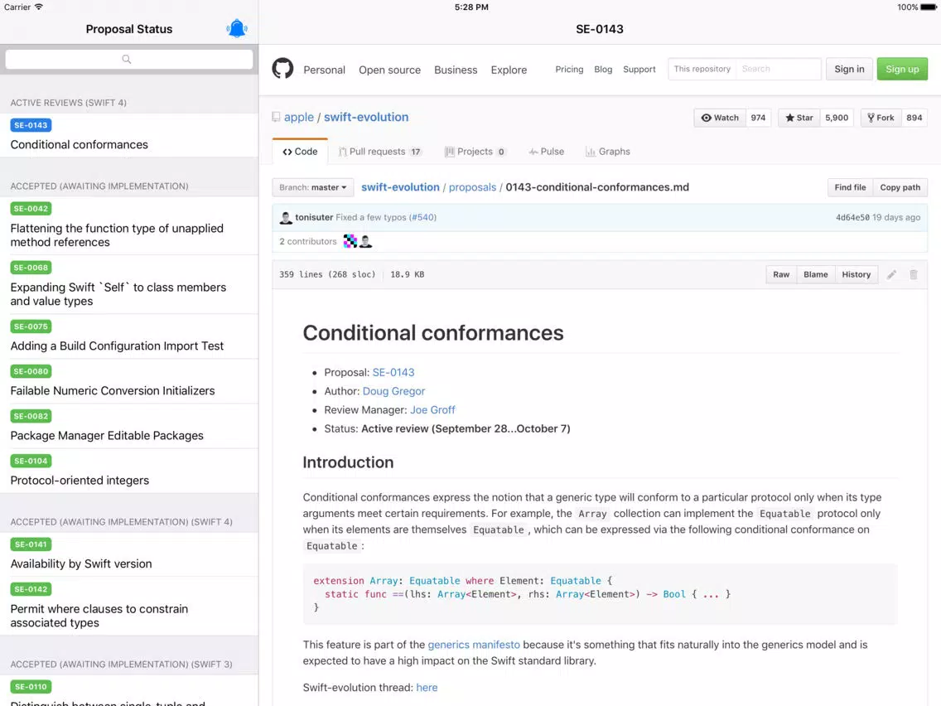941x706 pixels.
Task: Open the swift-evolution repo title link
Action: (x=366, y=117)
